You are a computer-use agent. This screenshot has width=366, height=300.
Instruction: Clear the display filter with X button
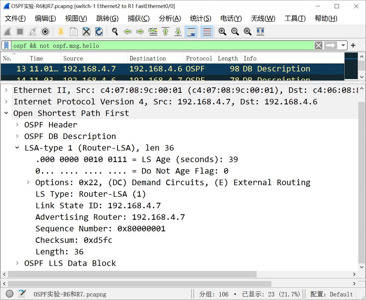tap(319, 45)
